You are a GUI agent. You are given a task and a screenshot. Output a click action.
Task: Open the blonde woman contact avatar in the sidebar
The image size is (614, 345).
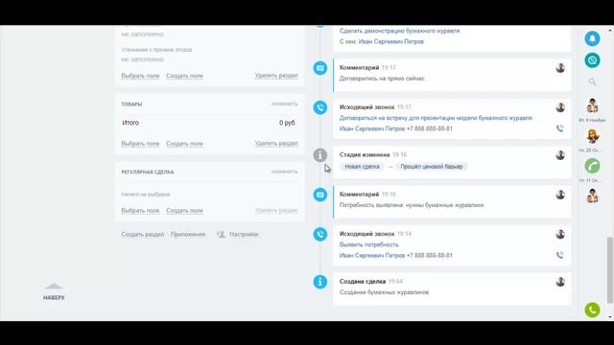tap(592, 136)
